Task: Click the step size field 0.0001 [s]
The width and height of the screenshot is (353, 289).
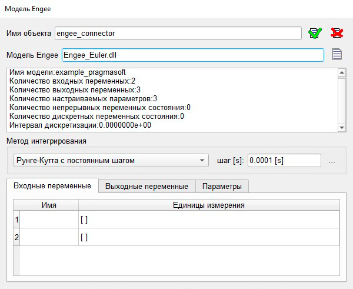Action: [x=284, y=160]
